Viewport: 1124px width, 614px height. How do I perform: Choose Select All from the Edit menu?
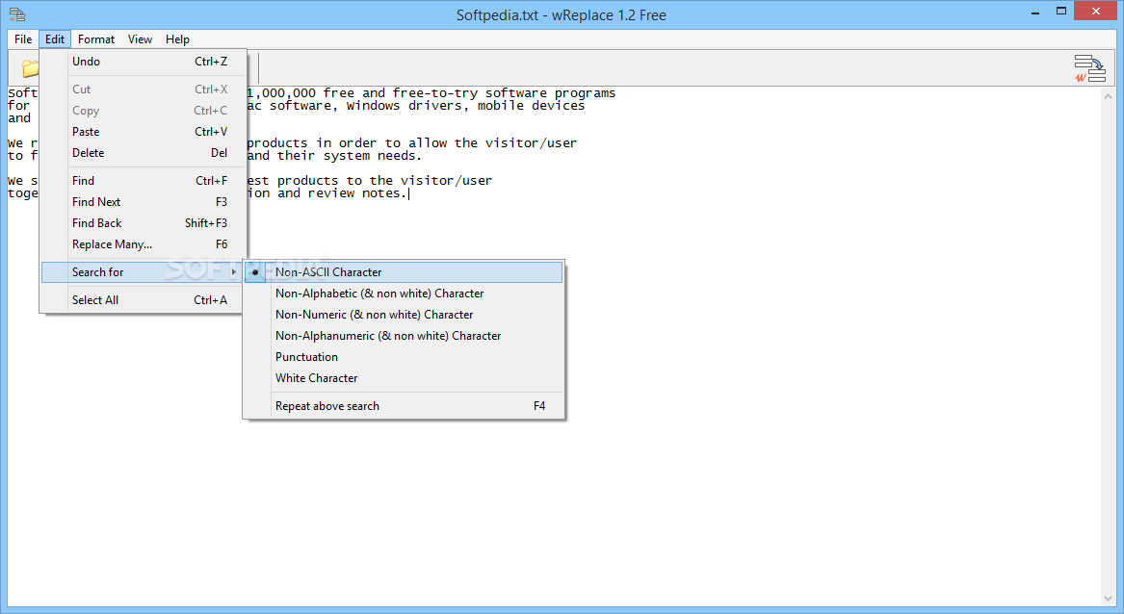[144, 300]
